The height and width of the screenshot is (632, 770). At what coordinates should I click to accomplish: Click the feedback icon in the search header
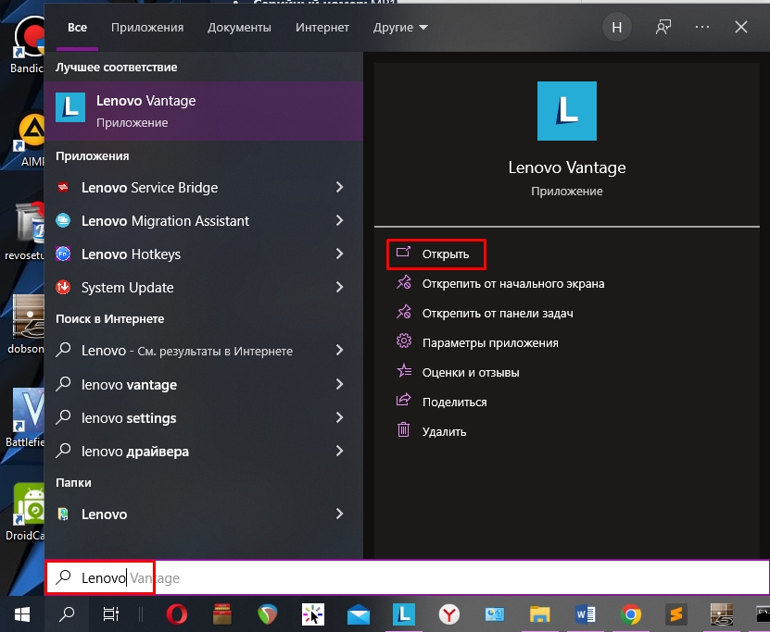663,27
